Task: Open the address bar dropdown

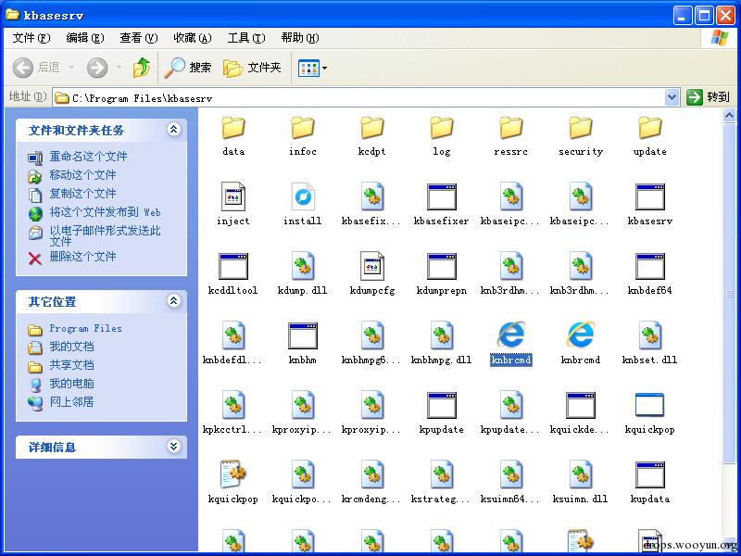Action: (x=672, y=97)
